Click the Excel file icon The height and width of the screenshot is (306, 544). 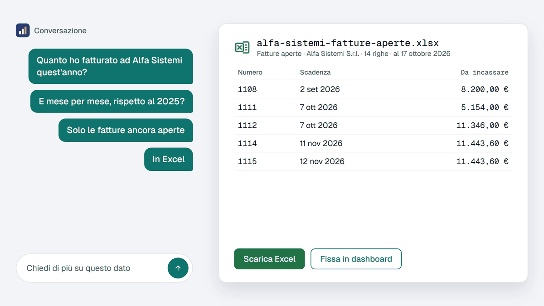click(x=243, y=48)
